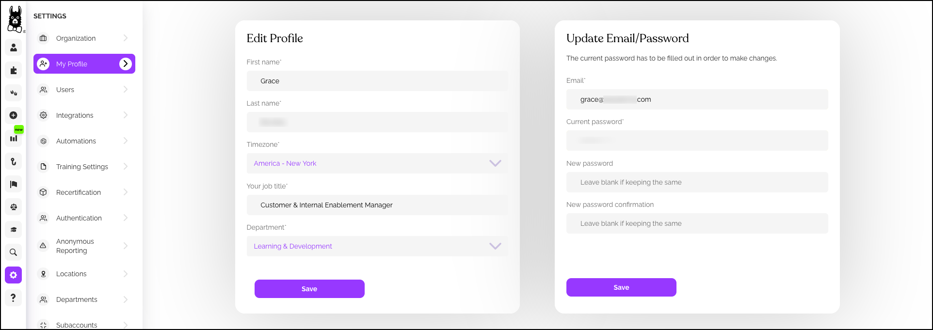Image resolution: width=933 pixels, height=330 pixels.
Task: Click the llama logo in the sidebar
Action: pos(15,19)
